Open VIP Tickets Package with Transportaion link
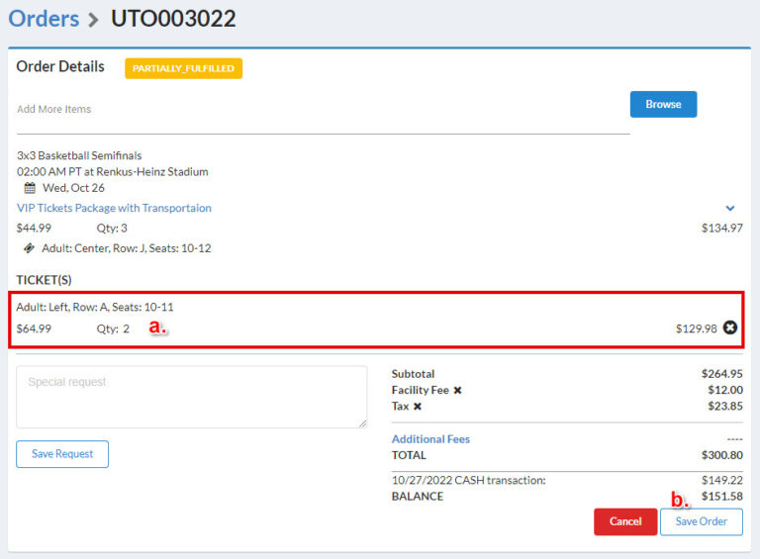The width and height of the screenshot is (760, 559). click(114, 208)
